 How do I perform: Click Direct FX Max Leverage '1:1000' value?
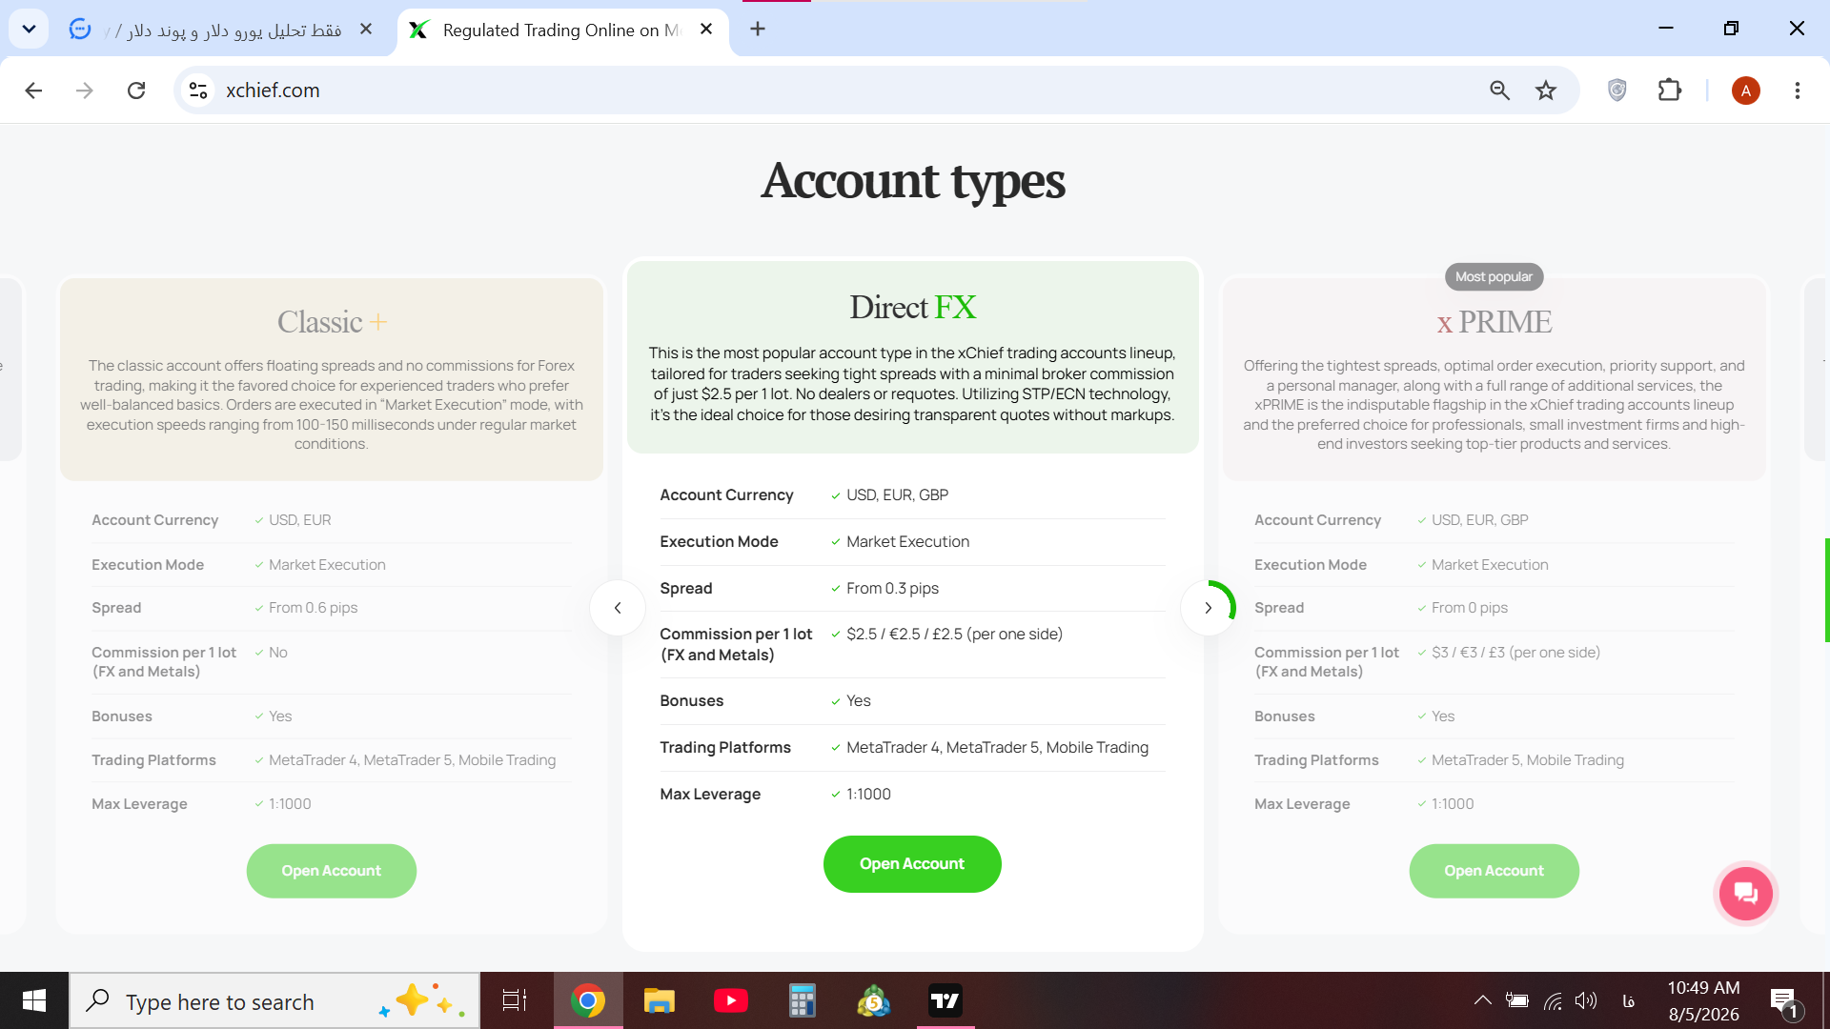click(x=868, y=795)
